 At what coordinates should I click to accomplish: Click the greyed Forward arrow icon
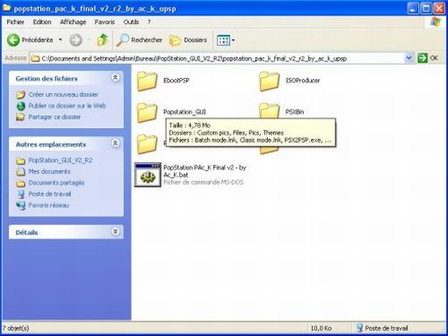[x=76, y=40]
